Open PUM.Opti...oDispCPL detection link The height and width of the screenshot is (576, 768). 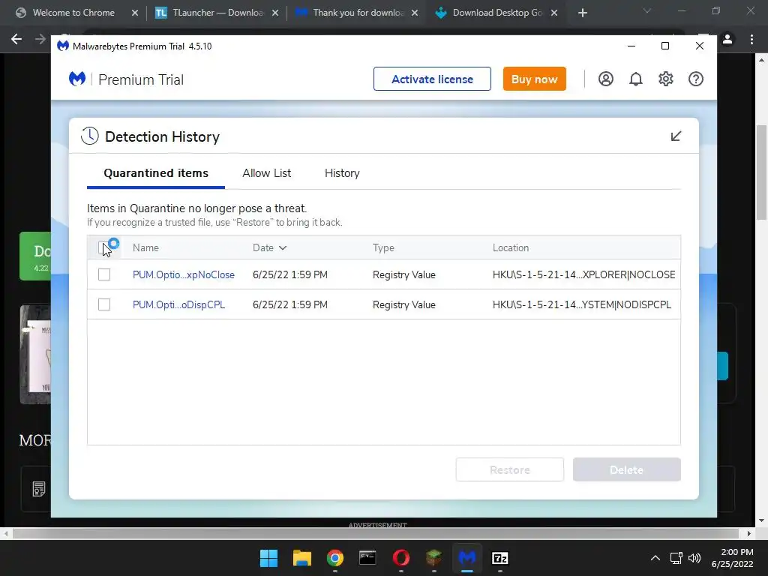178,304
